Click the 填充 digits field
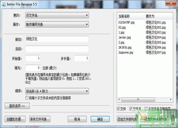The width and height of the screenshot is (178, 128). coord(33,68)
